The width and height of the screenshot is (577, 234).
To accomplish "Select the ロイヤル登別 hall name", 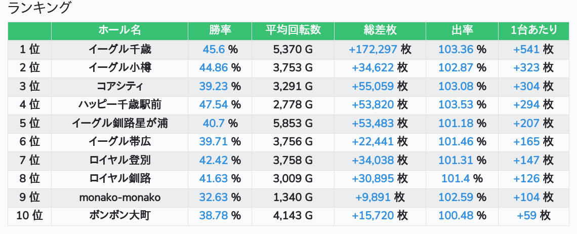I will (119, 160).
